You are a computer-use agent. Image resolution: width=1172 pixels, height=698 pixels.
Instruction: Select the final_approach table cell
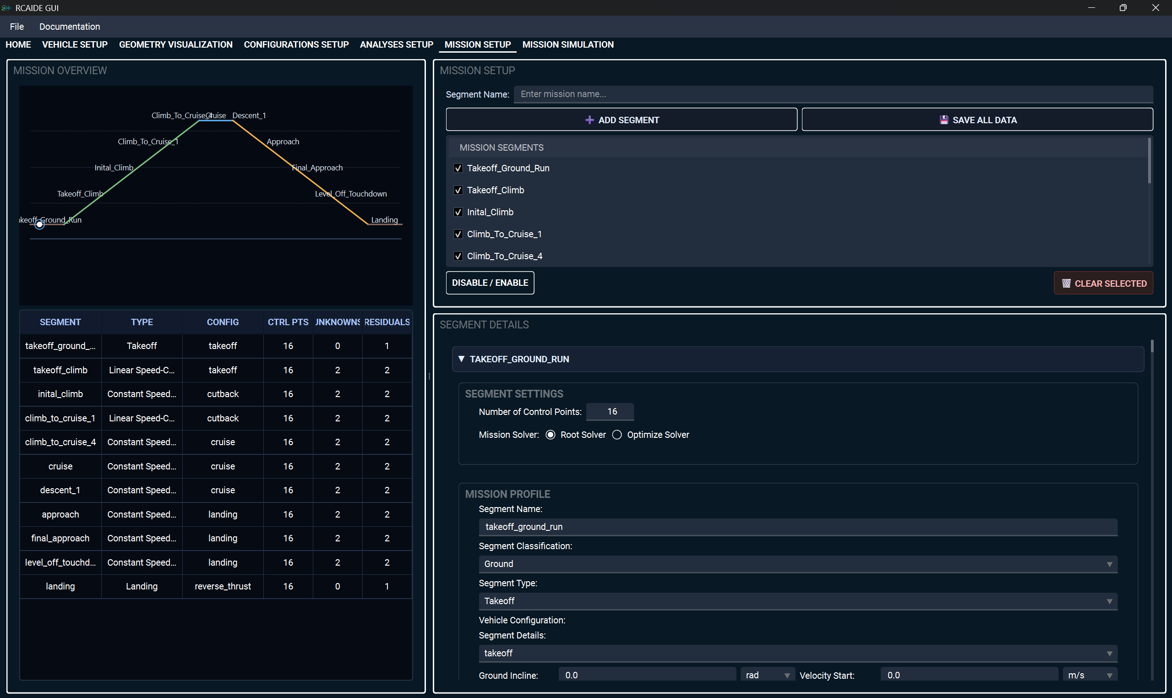point(60,538)
